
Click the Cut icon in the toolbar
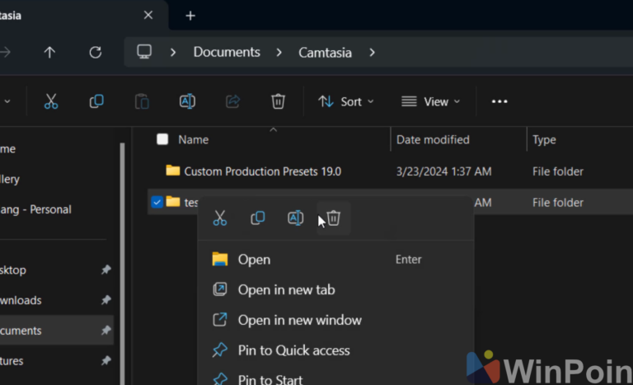pos(51,101)
